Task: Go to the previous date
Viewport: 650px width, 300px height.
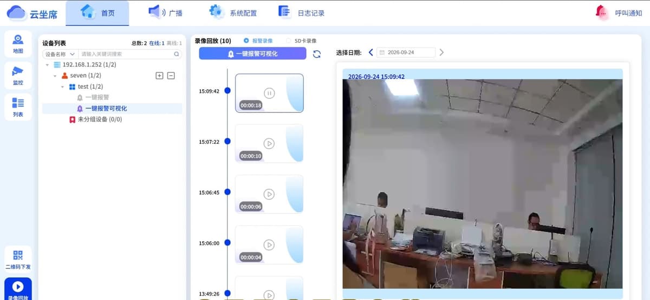Action: 371,52
